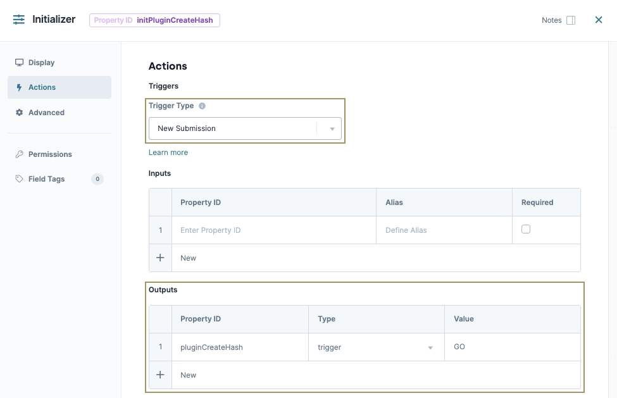Click New to add an Inputs row

188,258
